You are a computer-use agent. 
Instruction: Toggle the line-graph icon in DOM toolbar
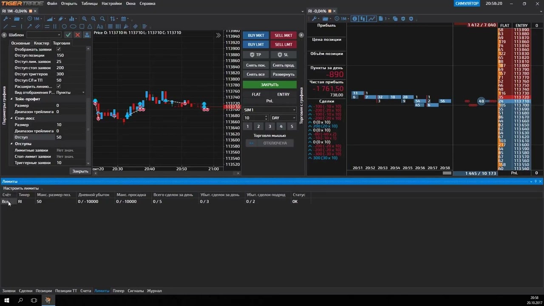click(371, 19)
